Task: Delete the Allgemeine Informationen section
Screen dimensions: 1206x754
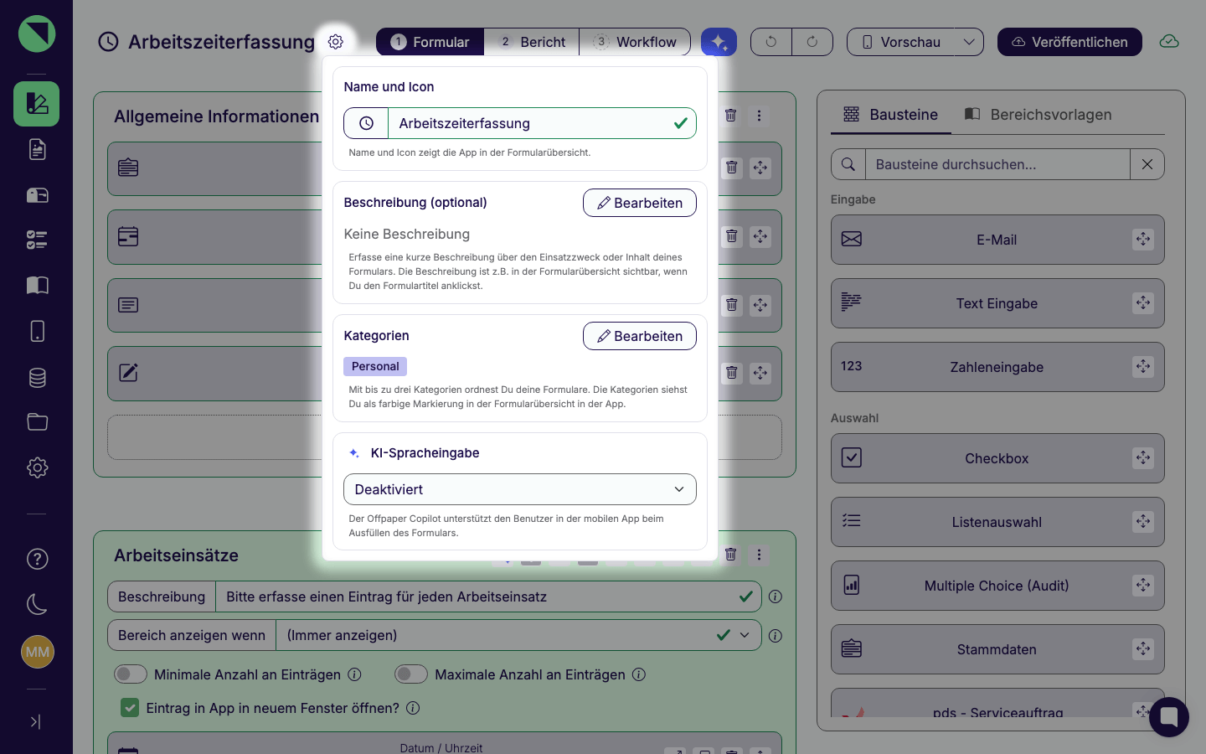Action: point(731,116)
